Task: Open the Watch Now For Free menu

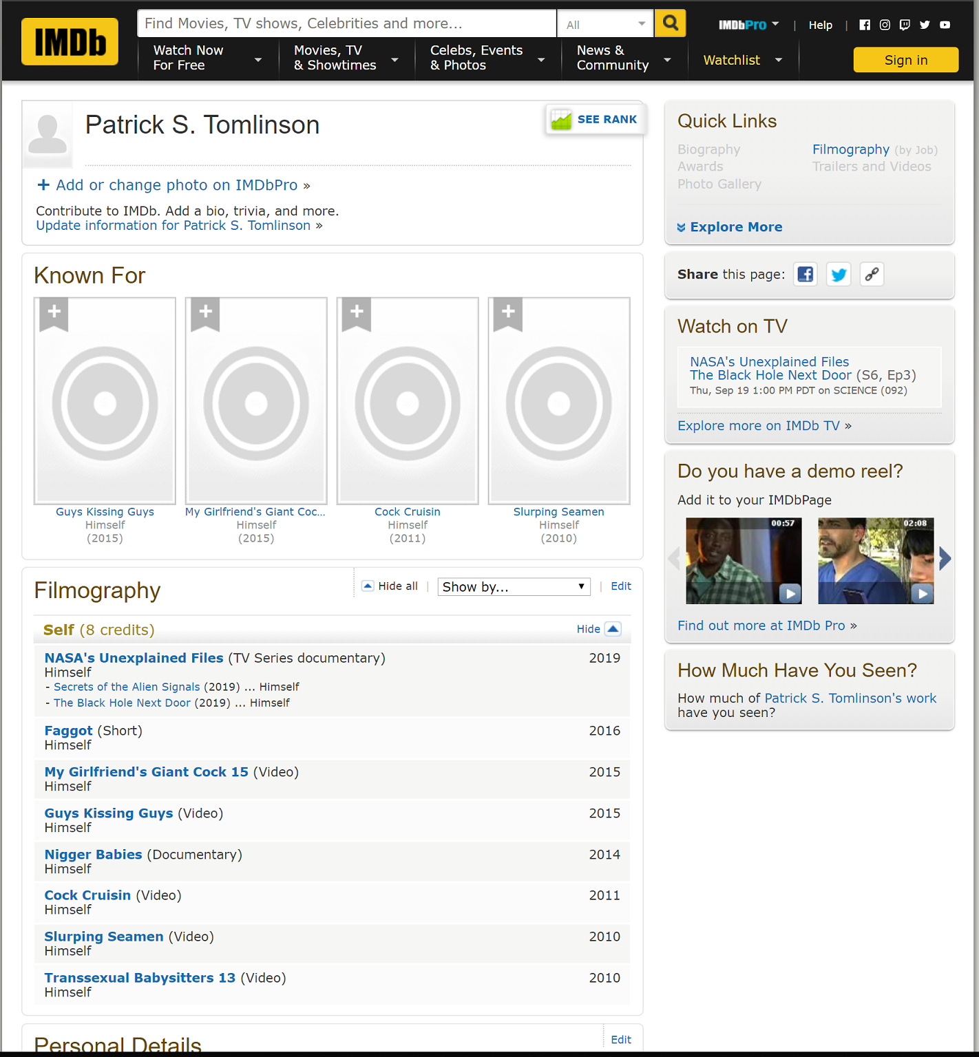Action: (x=208, y=58)
